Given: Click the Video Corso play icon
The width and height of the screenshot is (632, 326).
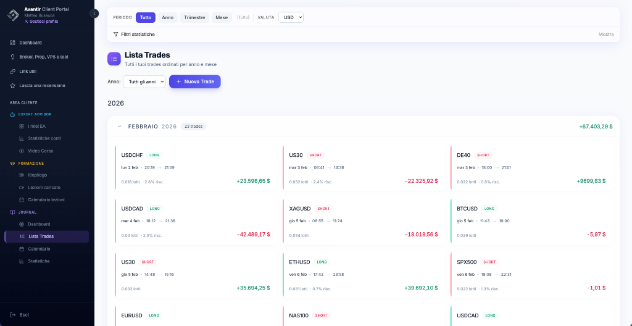Looking at the screenshot, I should point(22,151).
